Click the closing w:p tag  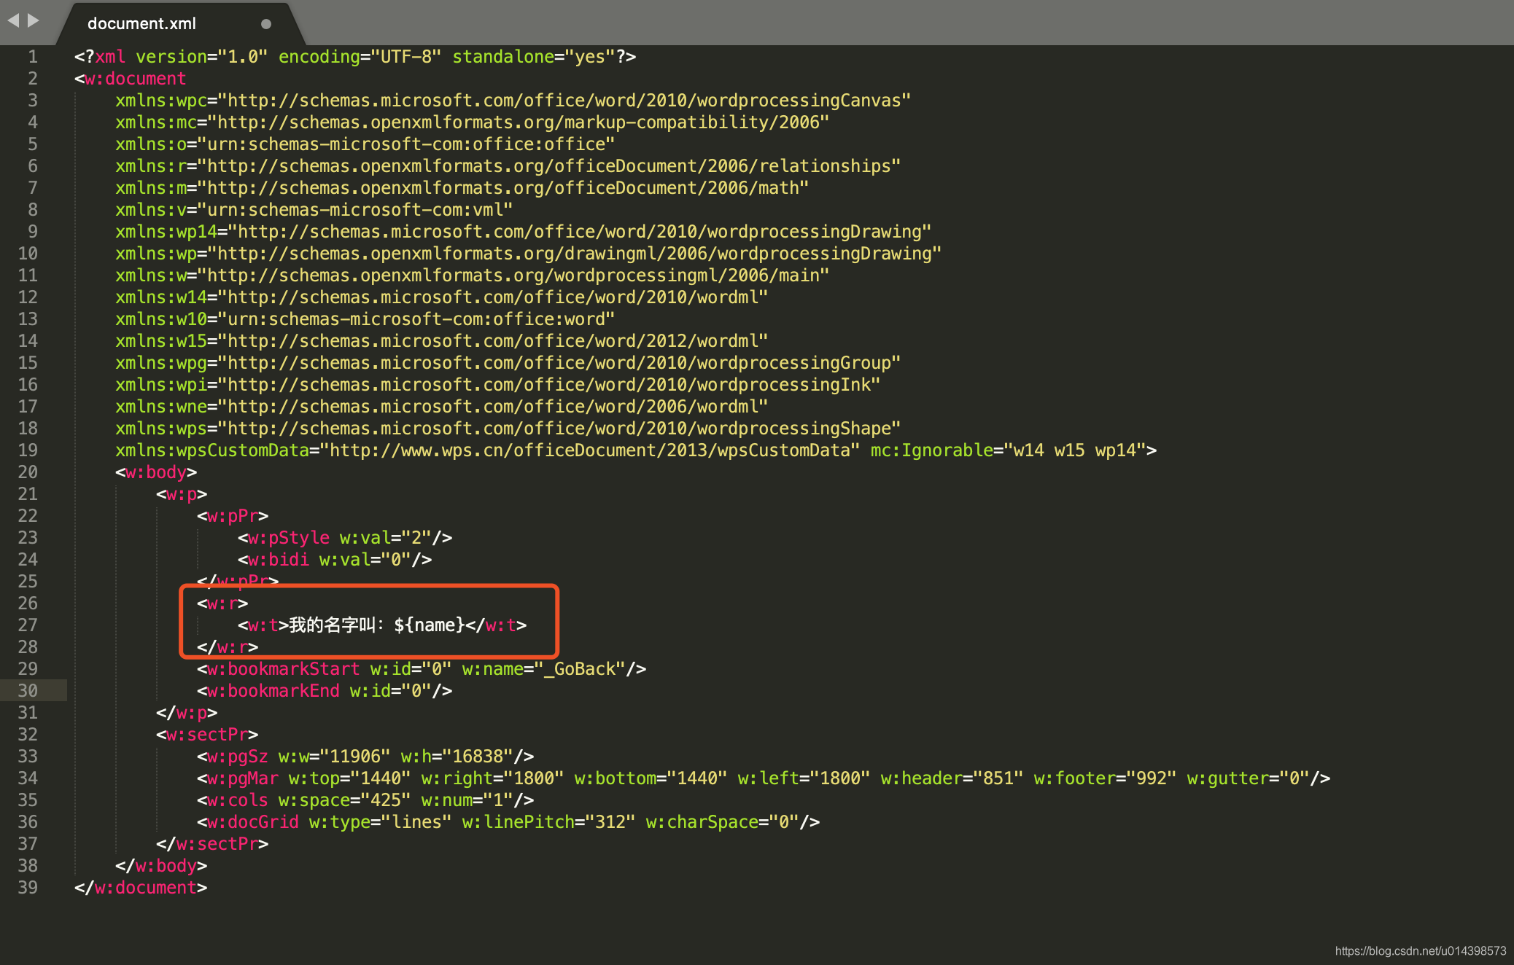(x=187, y=713)
